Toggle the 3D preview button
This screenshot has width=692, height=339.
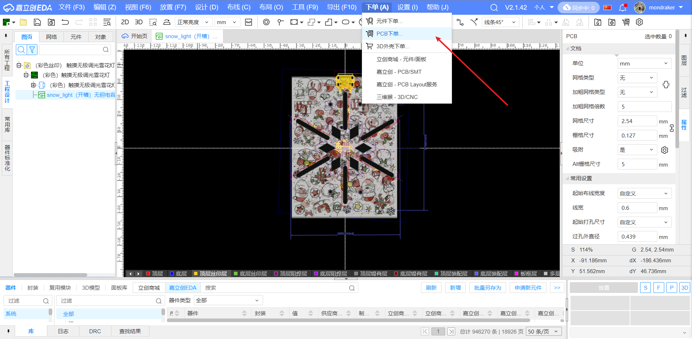tap(685, 288)
